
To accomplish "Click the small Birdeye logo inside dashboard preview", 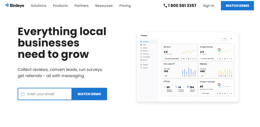I will (144, 35).
